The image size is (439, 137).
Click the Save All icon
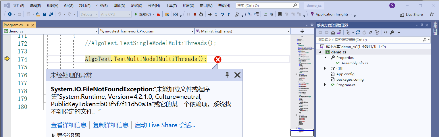51,14
